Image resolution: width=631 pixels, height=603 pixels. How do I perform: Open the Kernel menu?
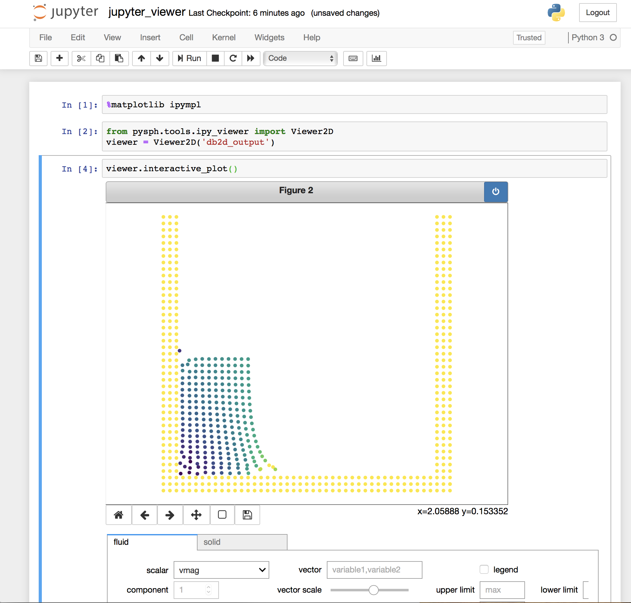[224, 37]
